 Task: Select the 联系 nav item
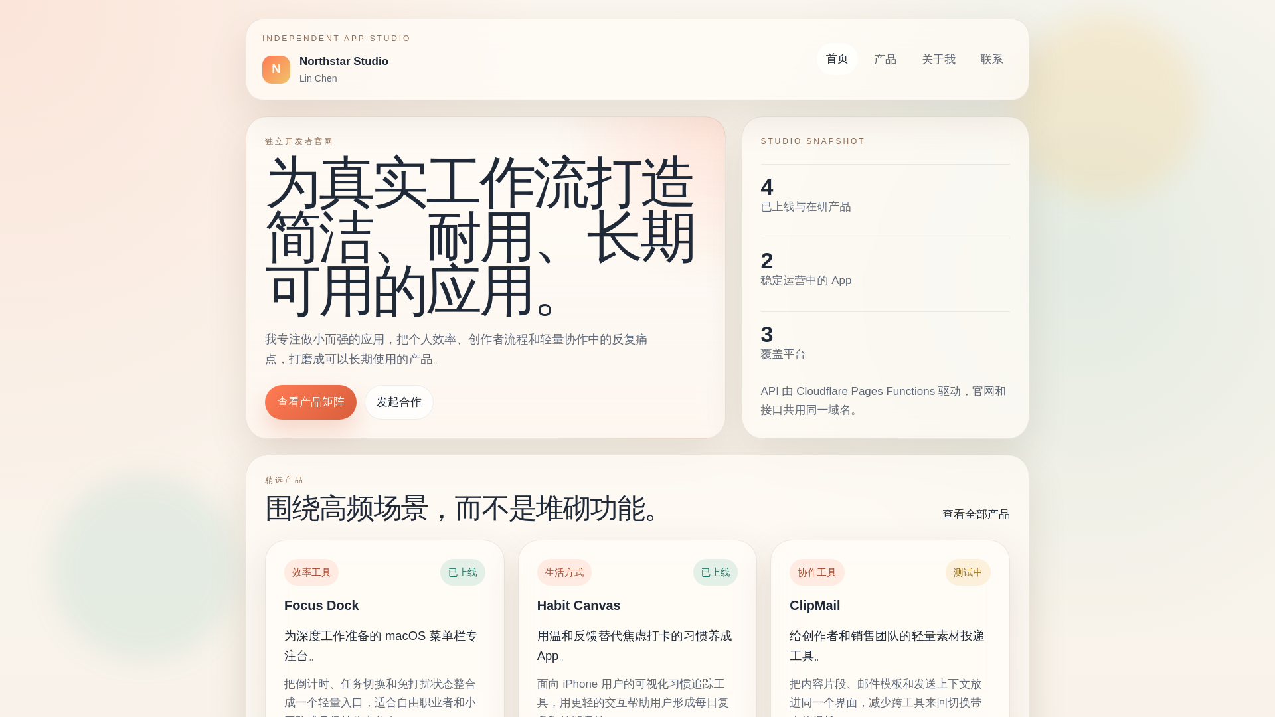click(x=991, y=60)
